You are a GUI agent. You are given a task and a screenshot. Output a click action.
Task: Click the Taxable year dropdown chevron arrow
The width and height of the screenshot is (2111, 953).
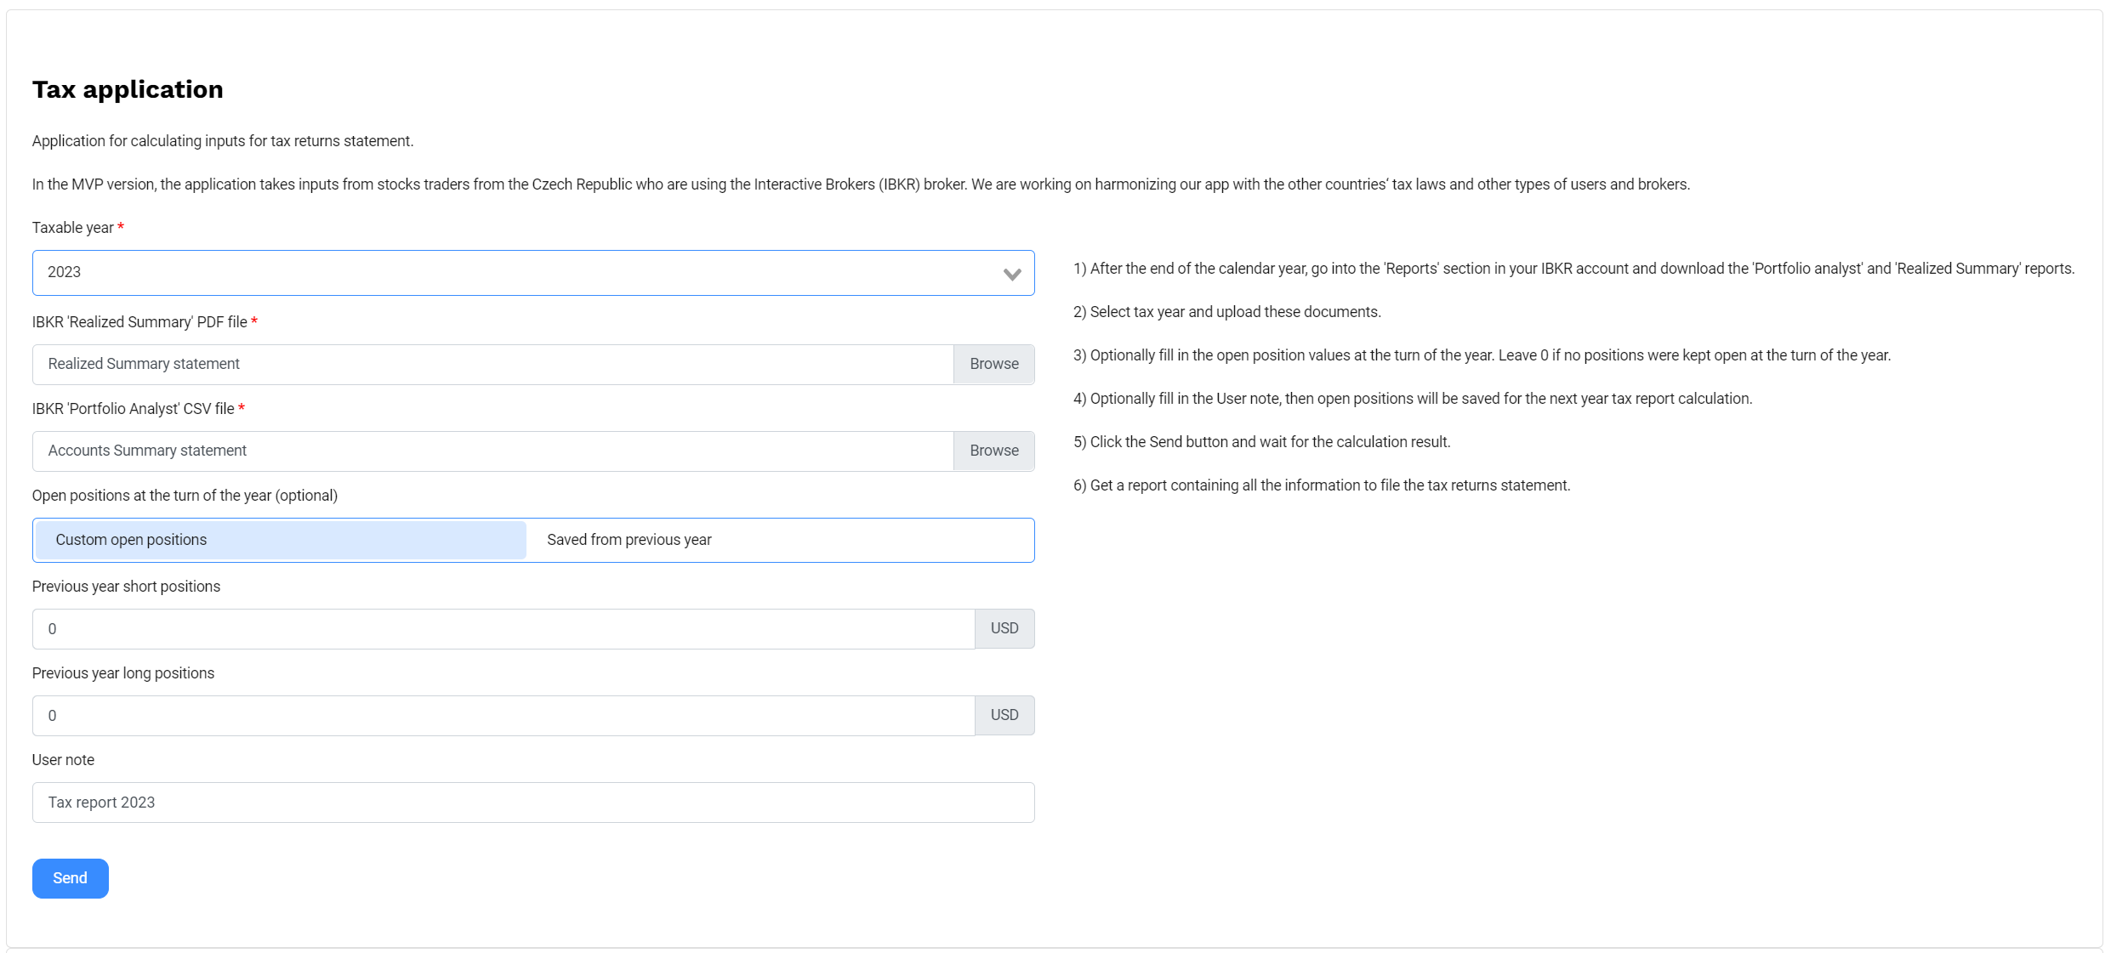click(x=1011, y=274)
